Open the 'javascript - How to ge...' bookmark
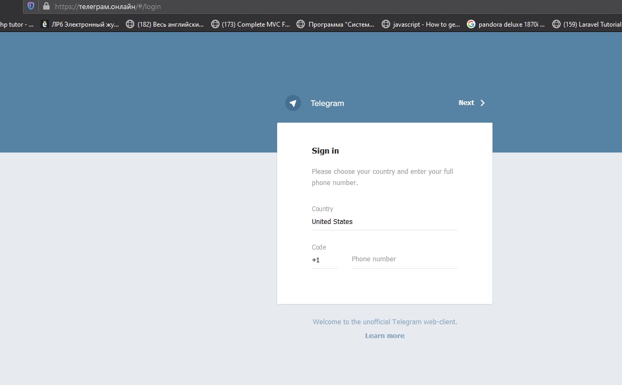 coord(421,24)
